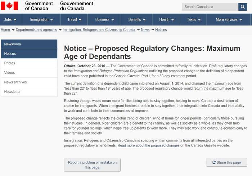Open the Immigration dropdown menu
Image resolution: width=252 pixels, height=176 pixels.
[x=41, y=19]
